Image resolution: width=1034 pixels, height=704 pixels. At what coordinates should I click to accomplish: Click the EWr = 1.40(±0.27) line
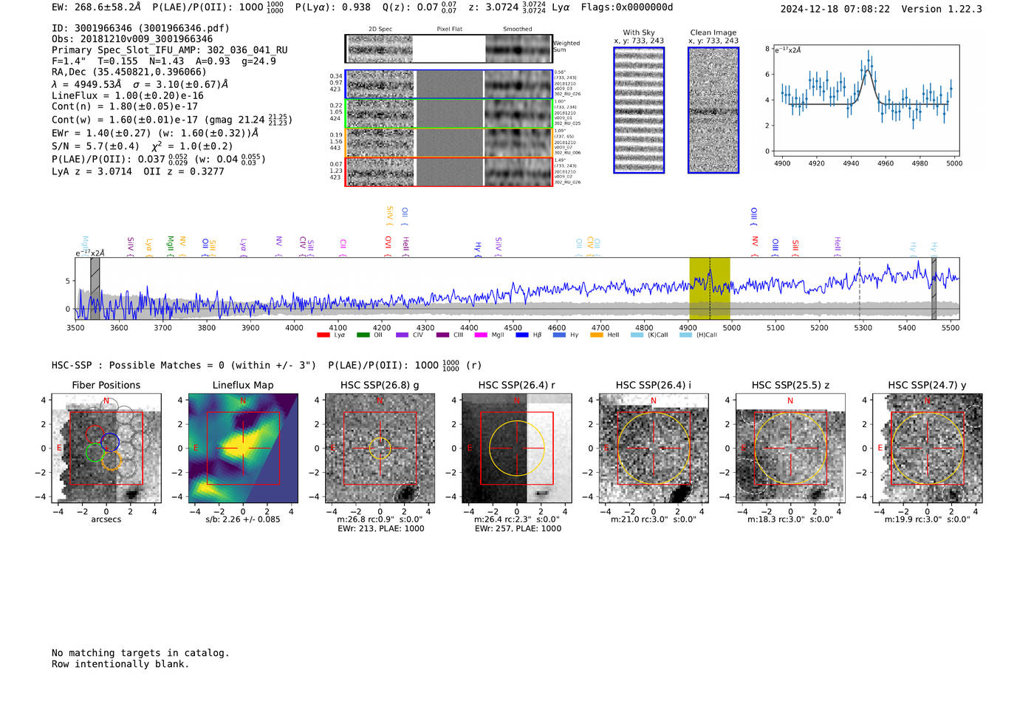pos(155,133)
